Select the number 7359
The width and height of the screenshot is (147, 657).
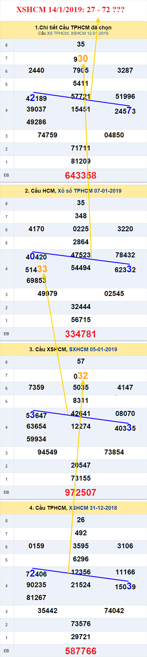click(x=36, y=388)
